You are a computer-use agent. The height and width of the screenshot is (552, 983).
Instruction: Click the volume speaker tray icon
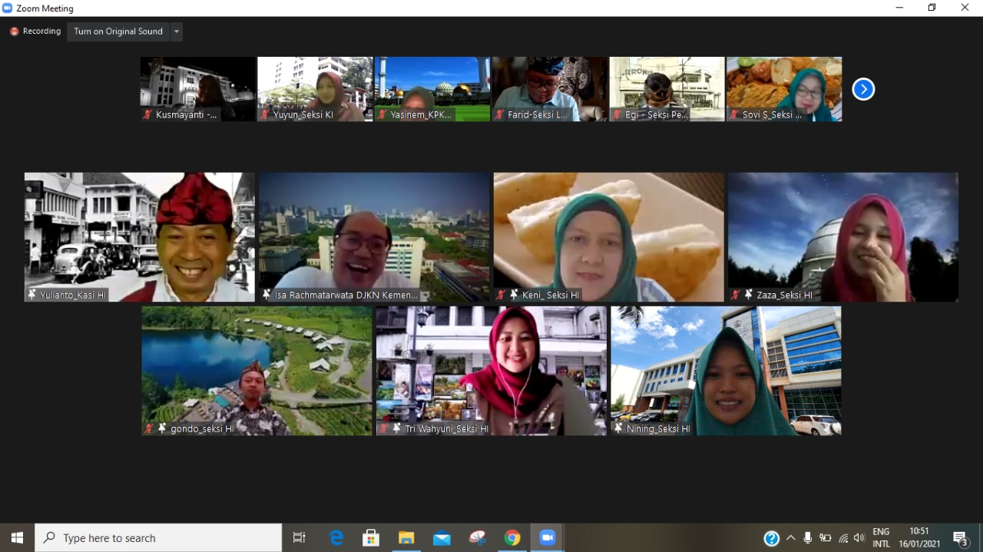(x=859, y=538)
